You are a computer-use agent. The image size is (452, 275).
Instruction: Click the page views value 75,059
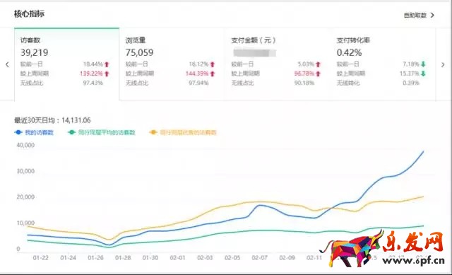click(x=140, y=52)
